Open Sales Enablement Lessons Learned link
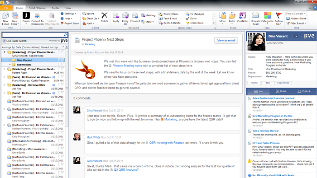This screenshot has height=178, width=317. (273, 98)
